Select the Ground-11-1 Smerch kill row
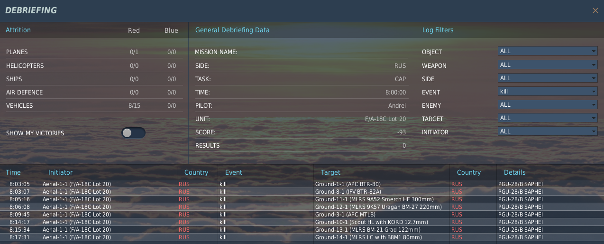 click(x=302, y=199)
